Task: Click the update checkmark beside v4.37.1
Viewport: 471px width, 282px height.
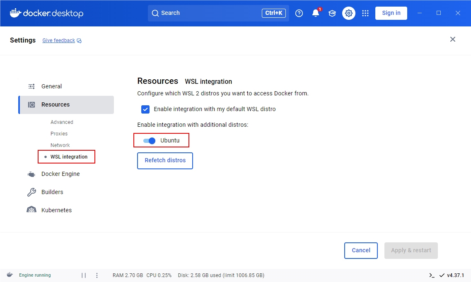Action: point(442,275)
